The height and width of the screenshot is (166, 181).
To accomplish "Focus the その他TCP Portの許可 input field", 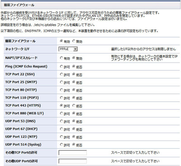I will click(x=72, y=153).
